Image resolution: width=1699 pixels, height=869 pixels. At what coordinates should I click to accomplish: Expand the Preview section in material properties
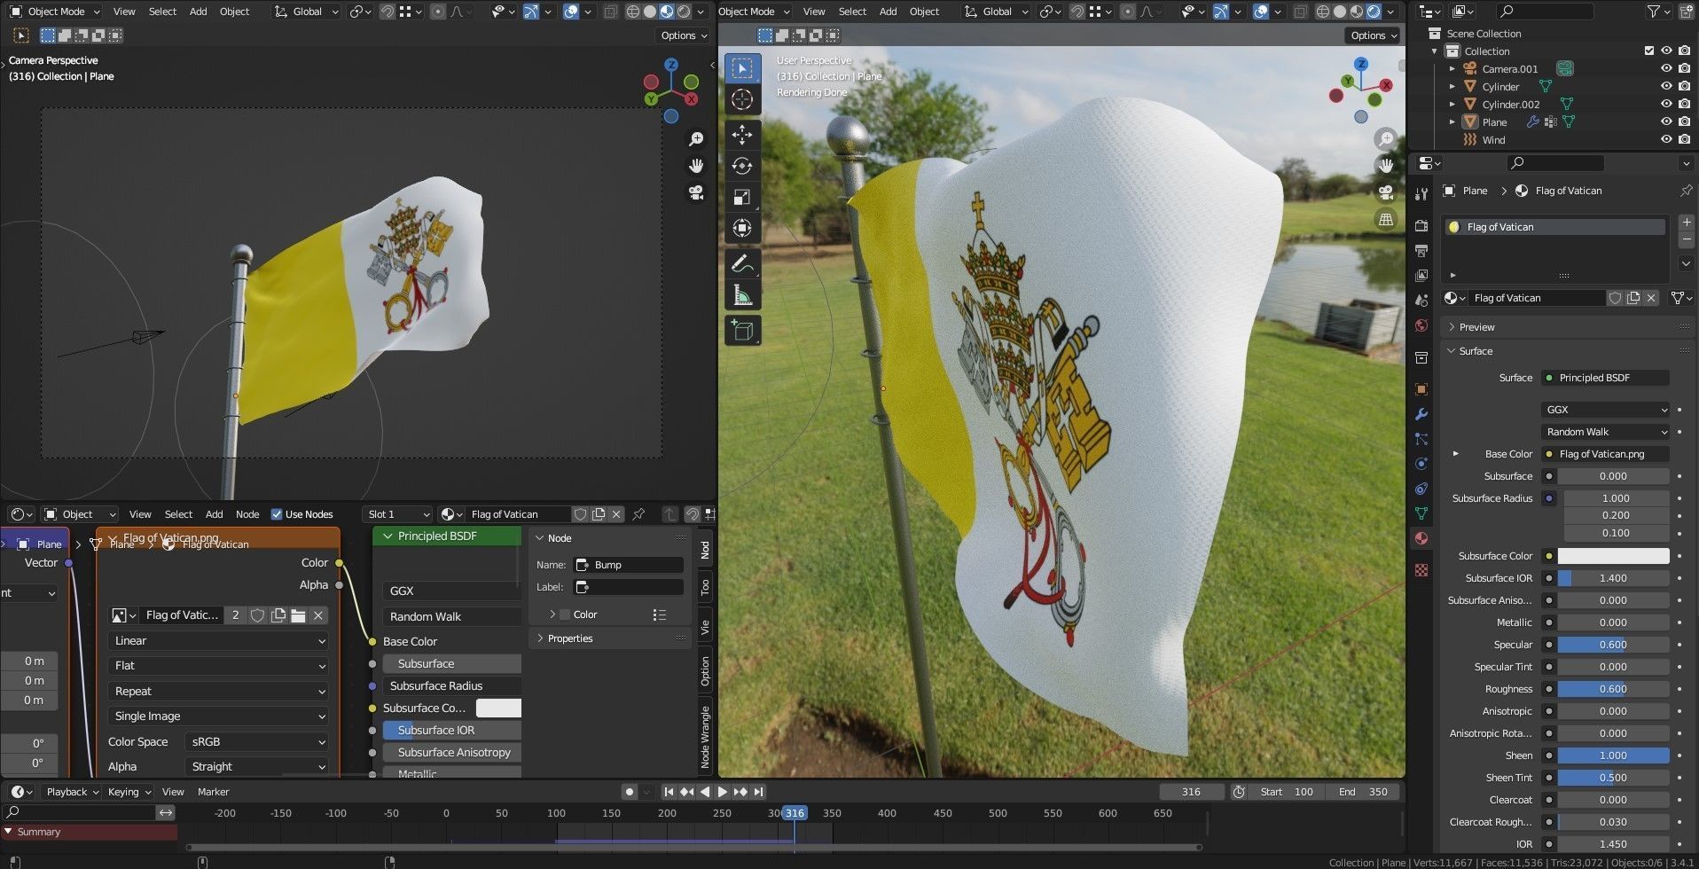tap(1476, 326)
